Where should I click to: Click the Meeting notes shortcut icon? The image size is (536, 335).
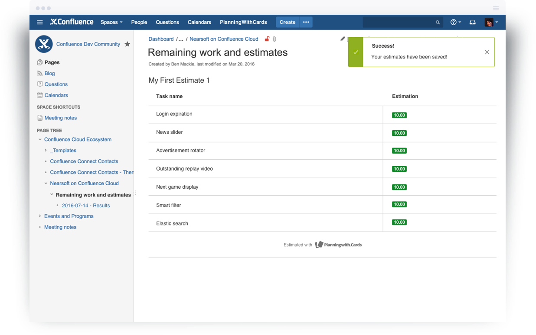coord(40,118)
